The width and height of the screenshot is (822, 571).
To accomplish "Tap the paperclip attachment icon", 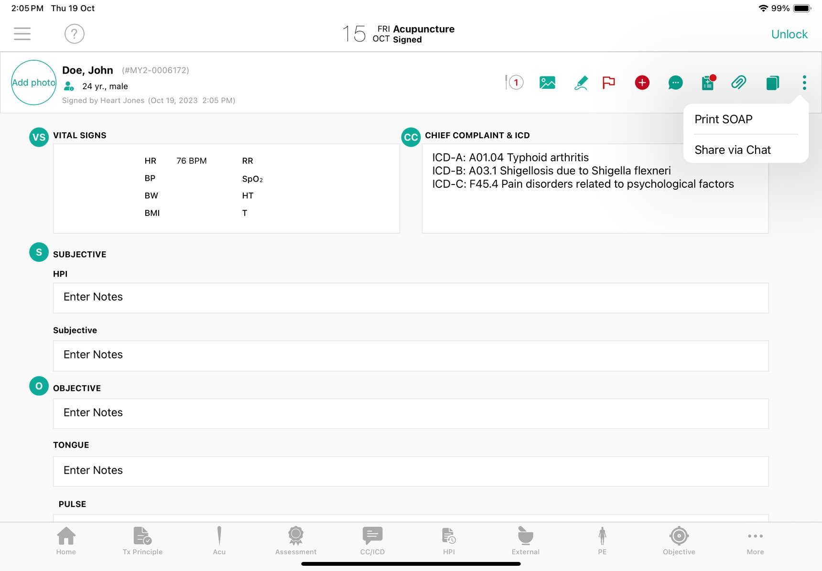I will (738, 83).
